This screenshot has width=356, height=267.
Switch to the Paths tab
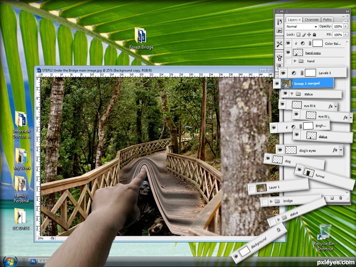(x=327, y=20)
